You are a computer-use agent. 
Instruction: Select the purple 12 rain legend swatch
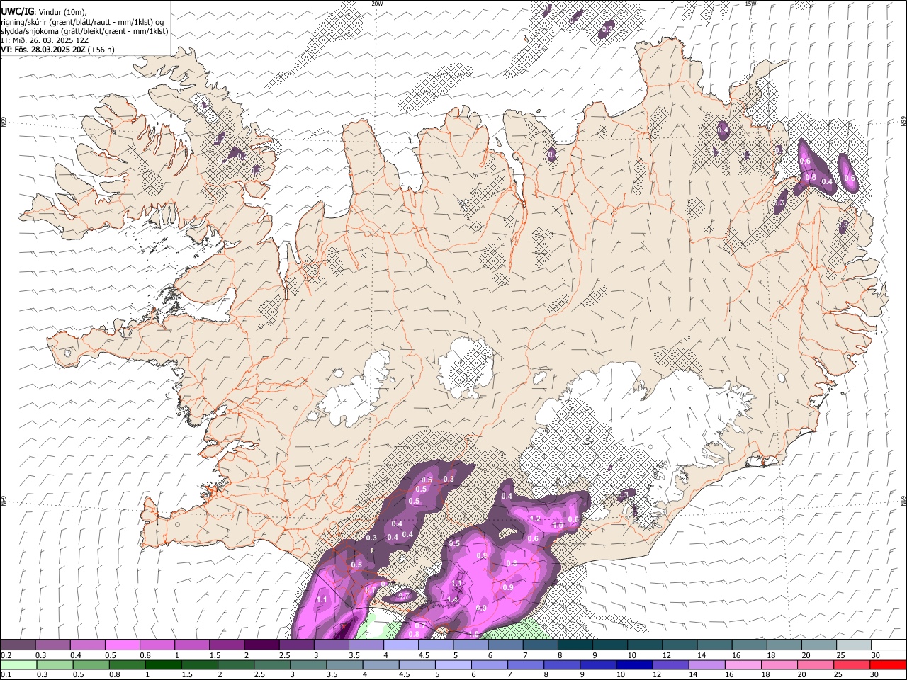coord(670,664)
